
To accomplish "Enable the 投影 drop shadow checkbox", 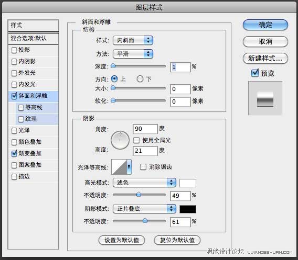I will click(x=14, y=50).
